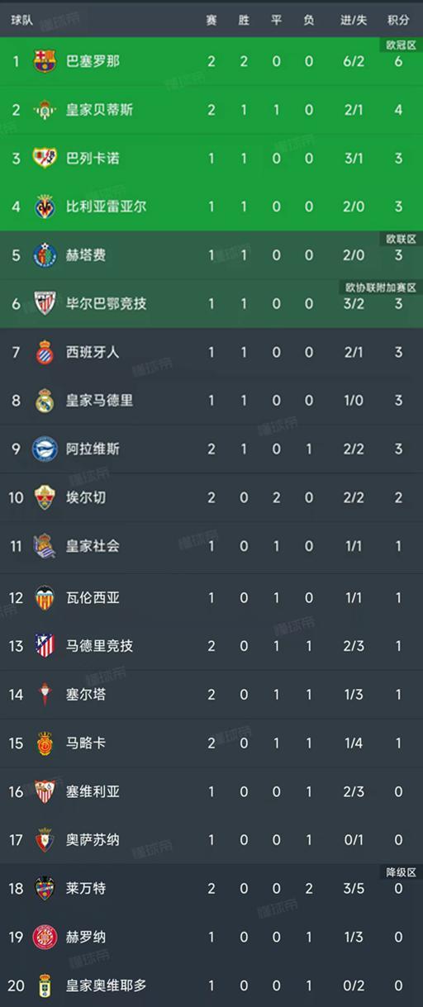Viewport: 423px width, 1007px height.
Task: Select team name 皇家社会
Action: [x=93, y=546]
